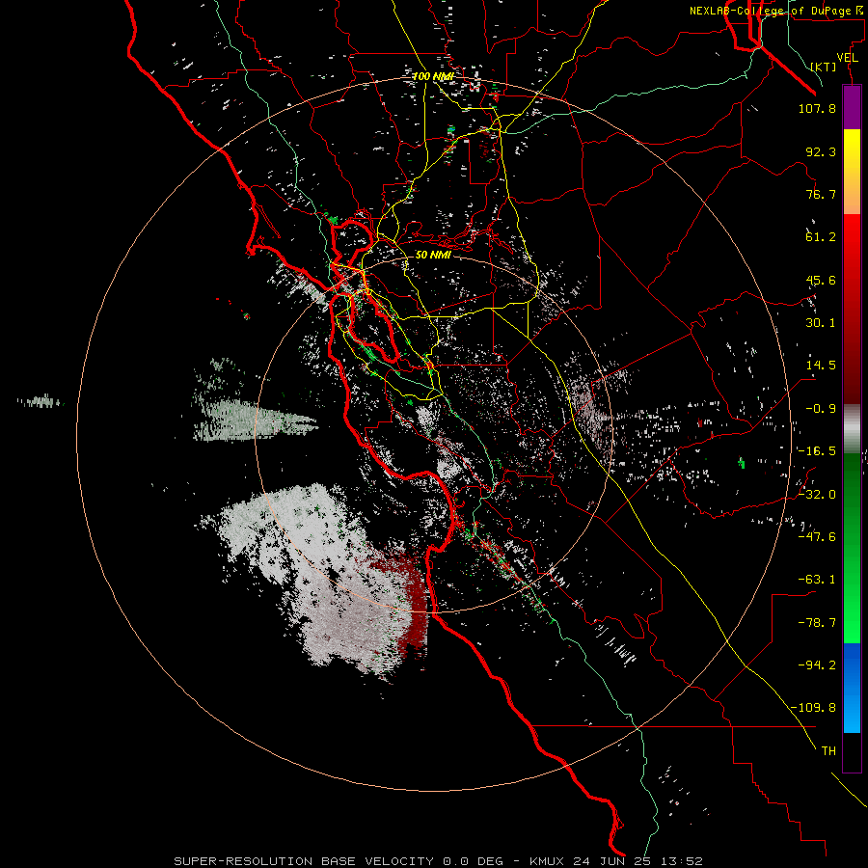Select the -63.1 velocity scale value
This screenshot has width=868, height=868.
point(817,580)
